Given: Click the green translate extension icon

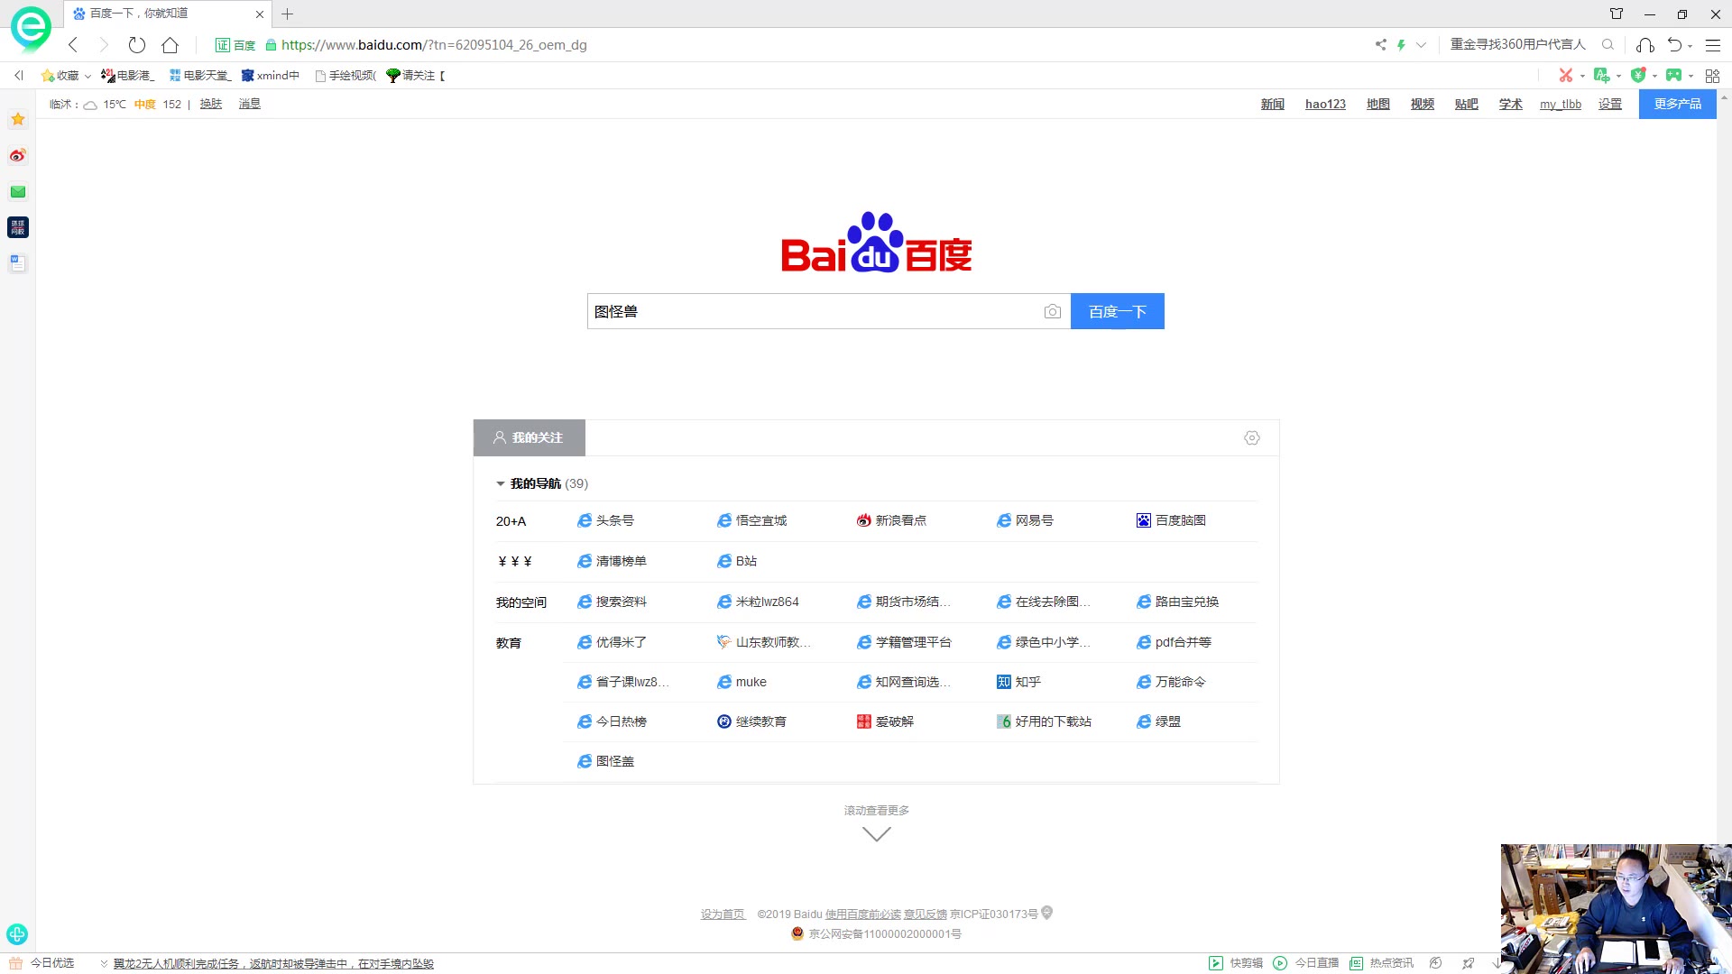Looking at the screenshot, I should [x=1601, y=76].
